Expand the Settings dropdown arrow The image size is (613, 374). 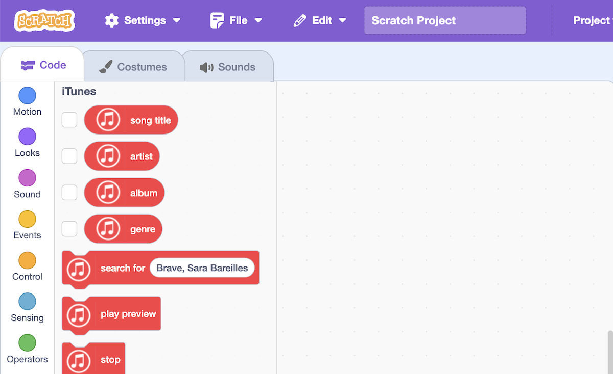tap(177, 21)
